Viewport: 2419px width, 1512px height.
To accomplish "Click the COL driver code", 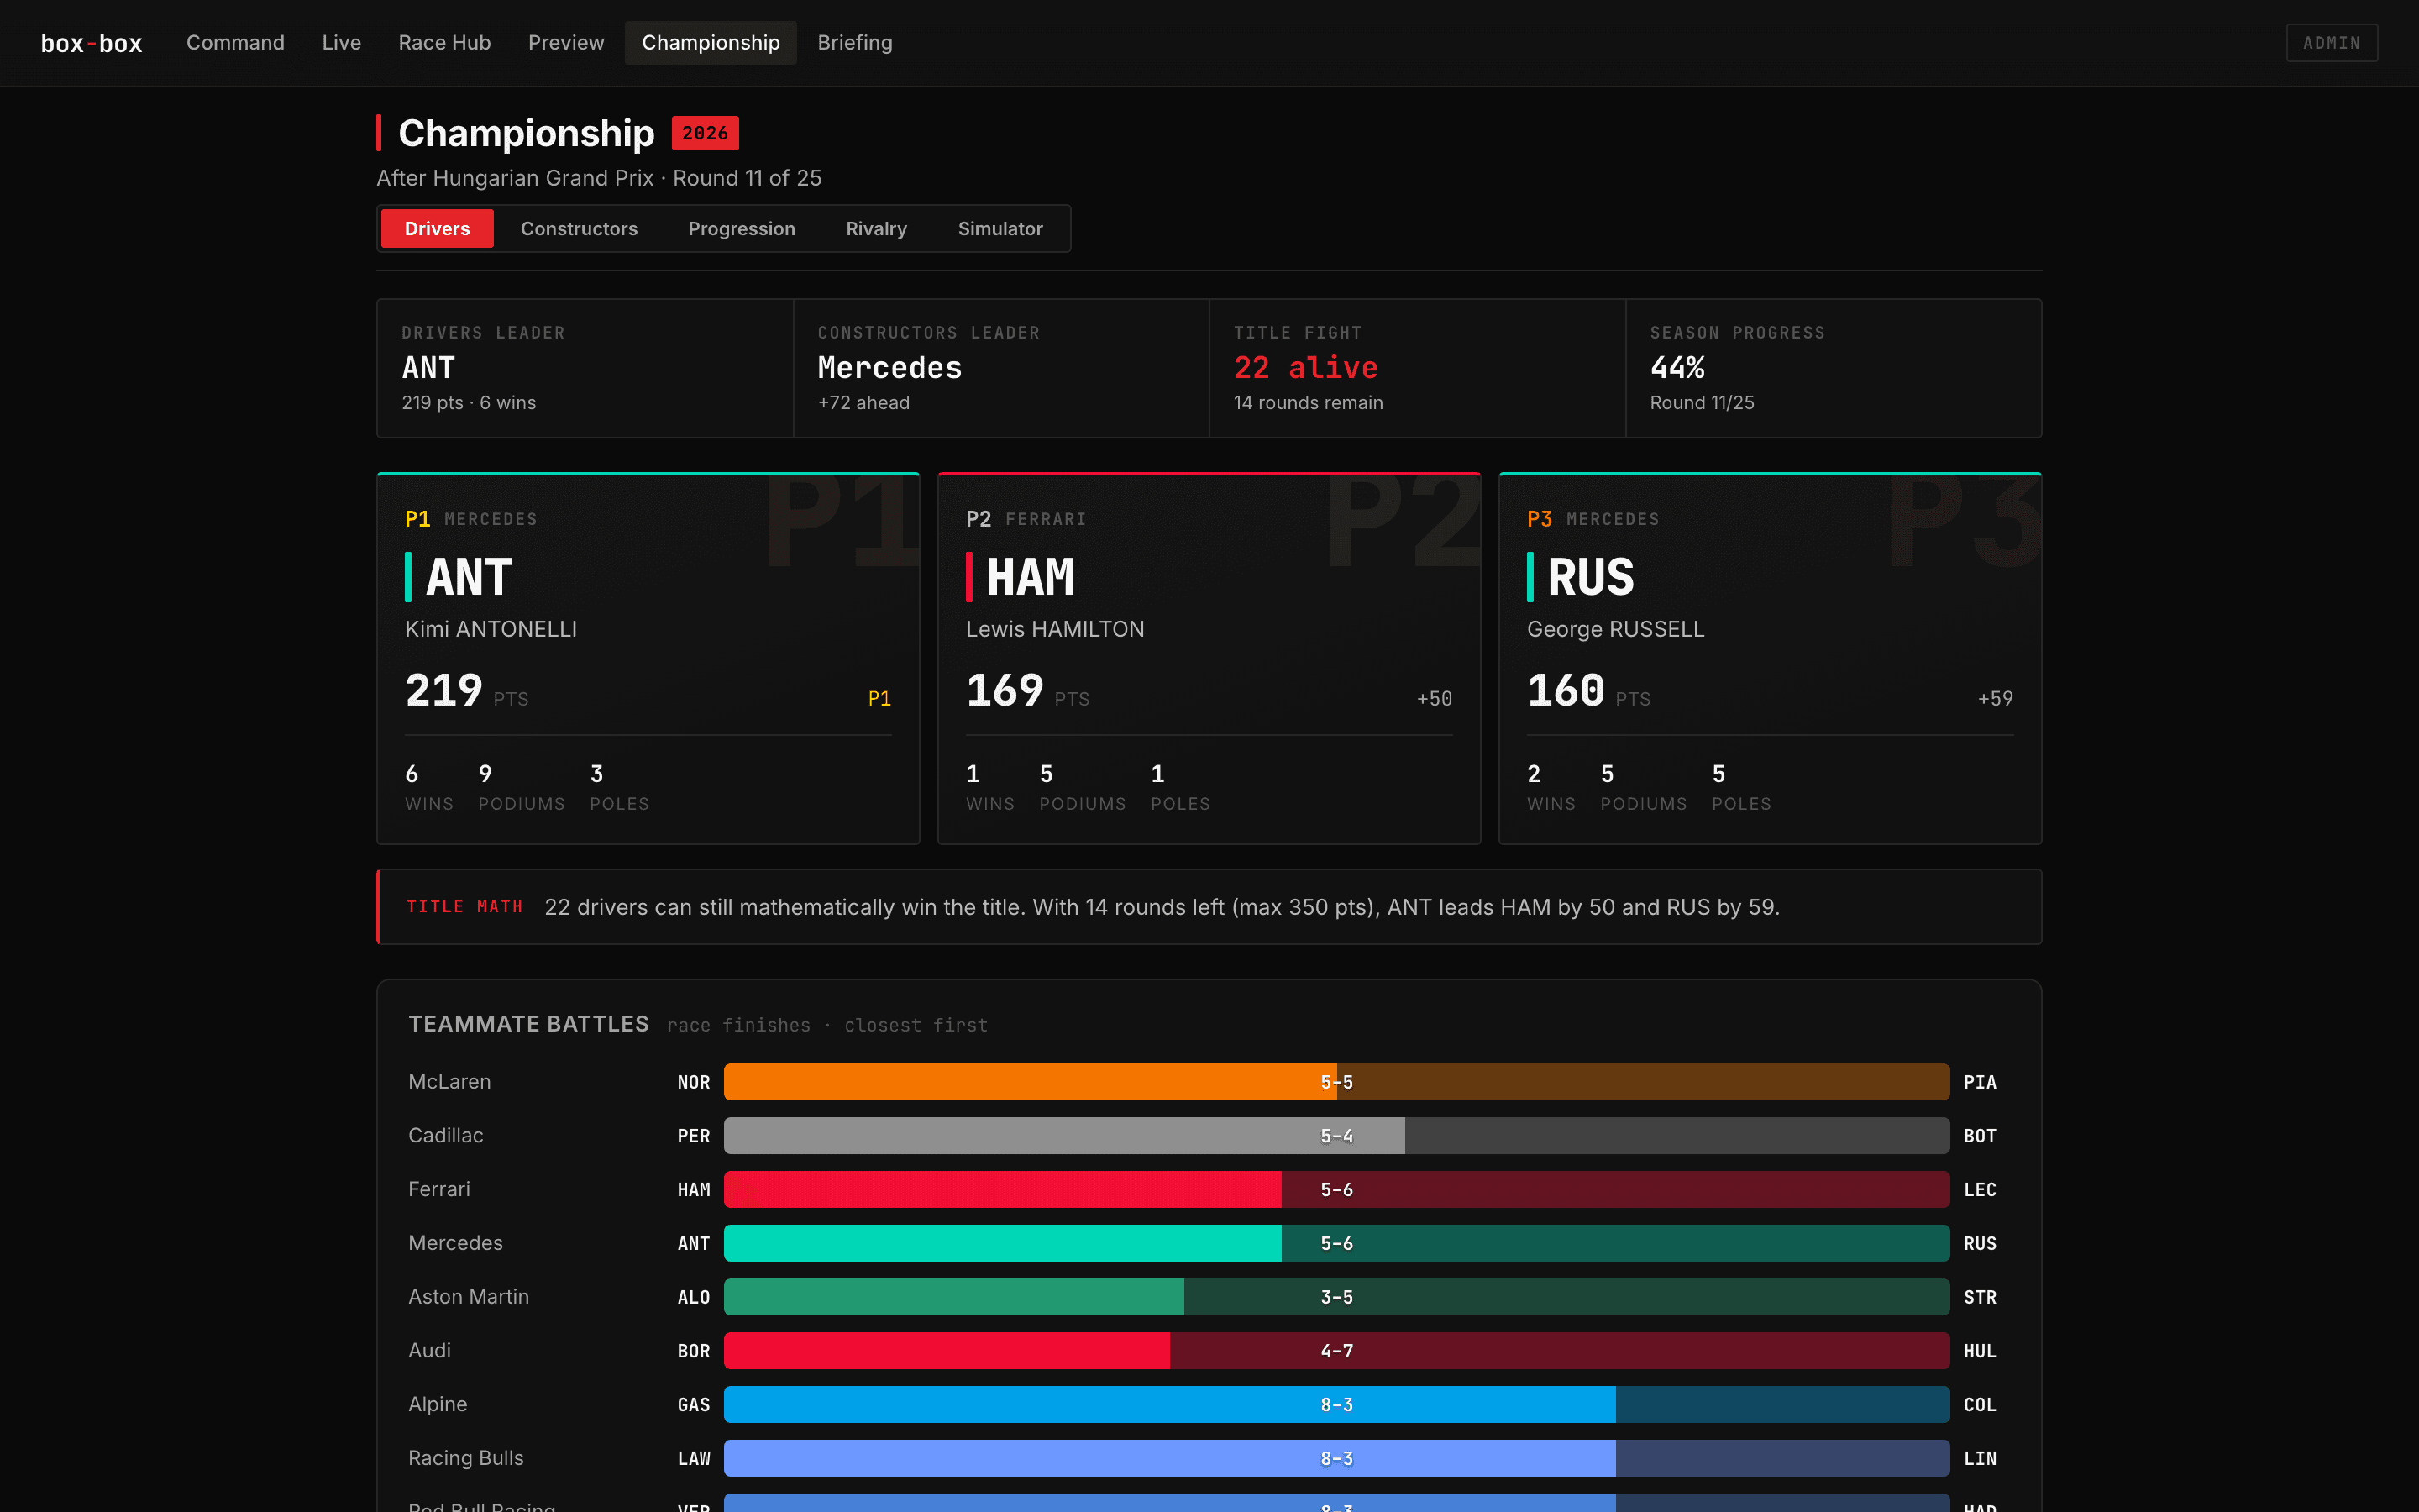I will (x=1981, y=1405).
